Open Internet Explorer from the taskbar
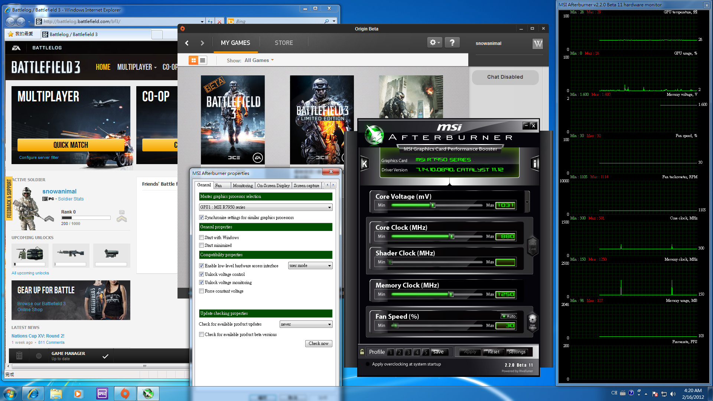 tap(33, 394)
